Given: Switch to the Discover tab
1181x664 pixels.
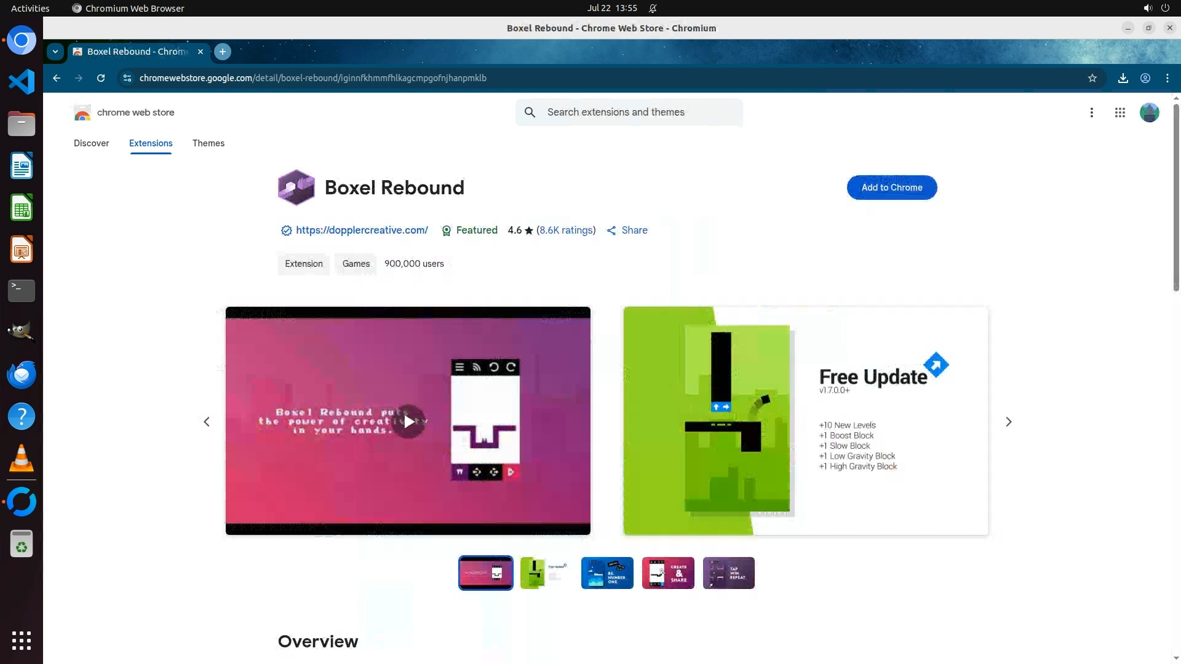Looking at the screenshot, I should point(91,143).
